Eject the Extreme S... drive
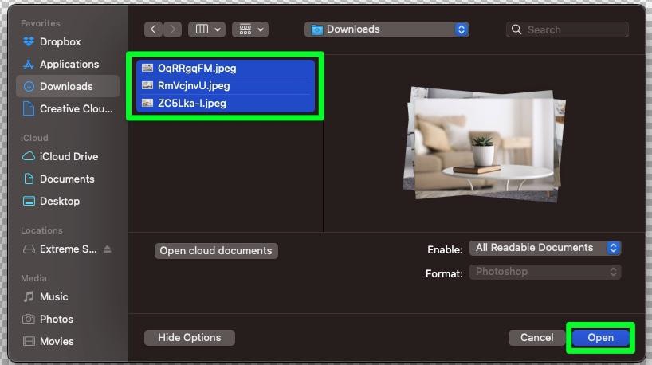Image resolution: width=652 pixels, height=365 pixels. pos(108,249)
